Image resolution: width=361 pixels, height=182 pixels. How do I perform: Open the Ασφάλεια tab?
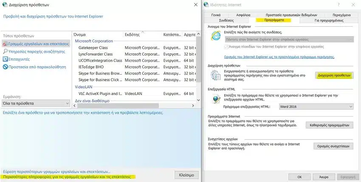tap(243, 15)
